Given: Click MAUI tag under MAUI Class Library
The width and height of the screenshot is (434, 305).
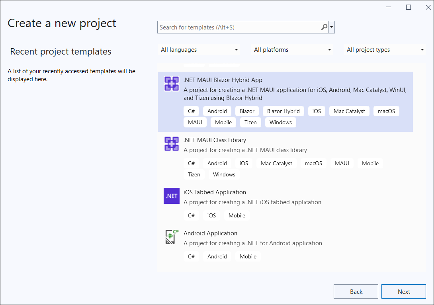Looking at the screenshot, I should point(342,163).
